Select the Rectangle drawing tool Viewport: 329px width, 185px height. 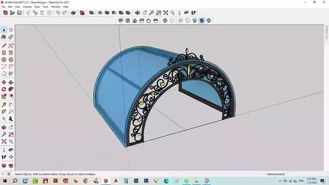pos(4,53)
